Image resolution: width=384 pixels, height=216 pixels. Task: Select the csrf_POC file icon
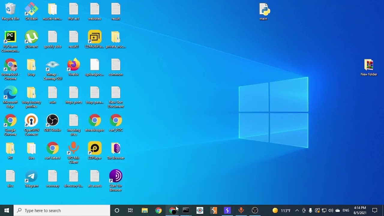[116, 123]
